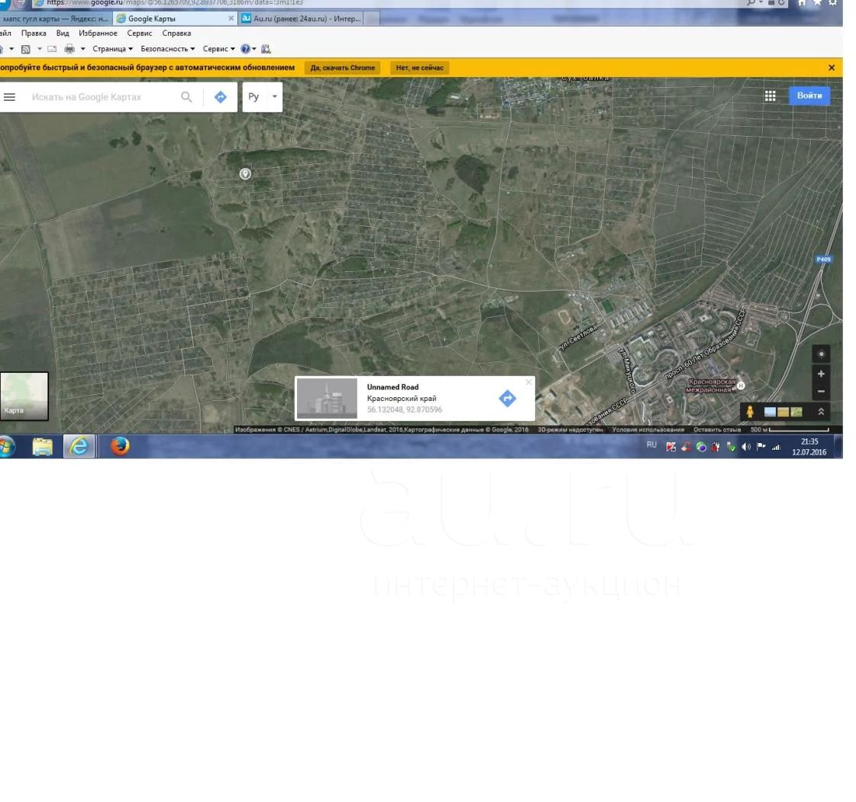Open IE home page icon
This screenshot has width=856, height=802.
[x=802, y=3]
